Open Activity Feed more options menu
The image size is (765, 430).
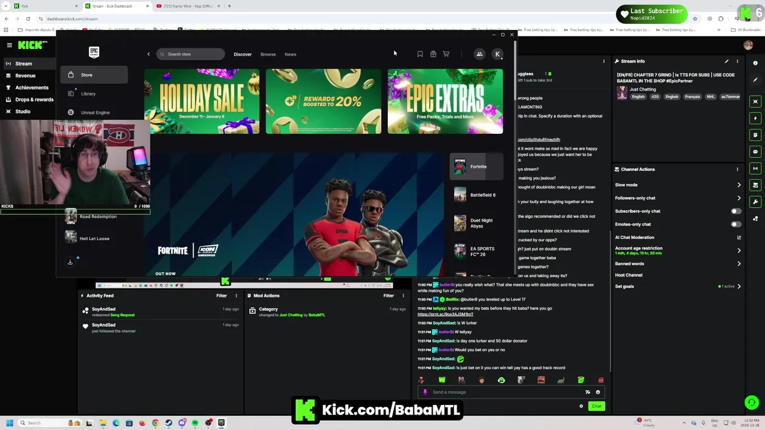click(x=236, y=296)
